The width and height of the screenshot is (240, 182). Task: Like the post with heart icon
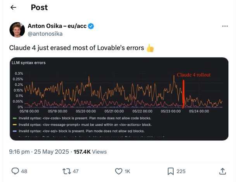[x=119, y=171]
